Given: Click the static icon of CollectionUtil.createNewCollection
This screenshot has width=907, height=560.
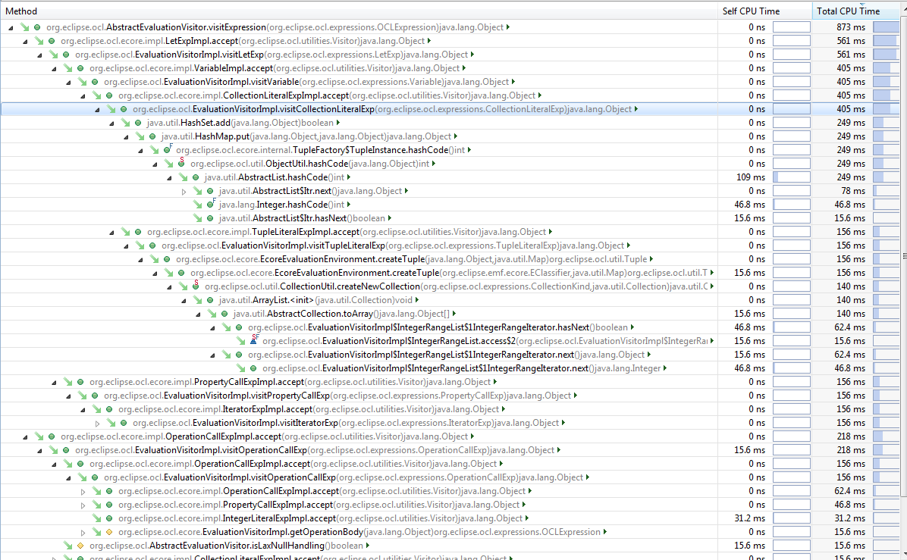Looking at the screenshot, I should 196,286.
